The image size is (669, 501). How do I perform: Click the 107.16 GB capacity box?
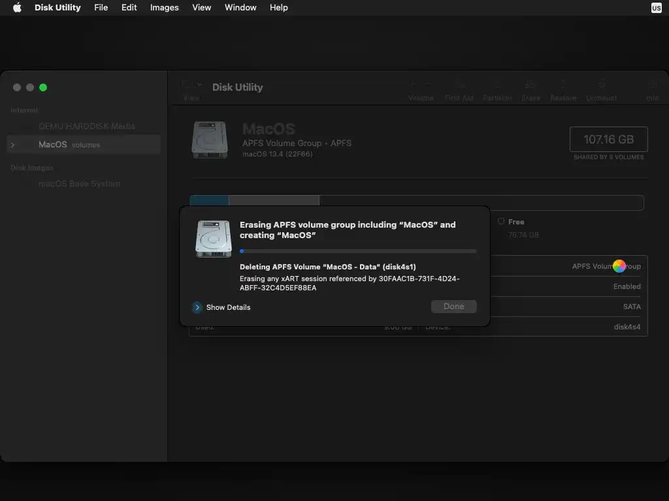click(x=608, y=140)
